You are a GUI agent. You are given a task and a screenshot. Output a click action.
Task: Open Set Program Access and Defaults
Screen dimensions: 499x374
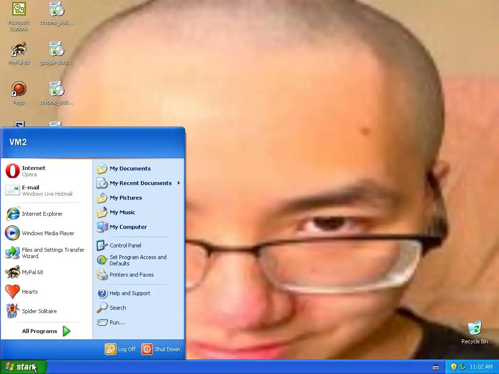point(139,260)
